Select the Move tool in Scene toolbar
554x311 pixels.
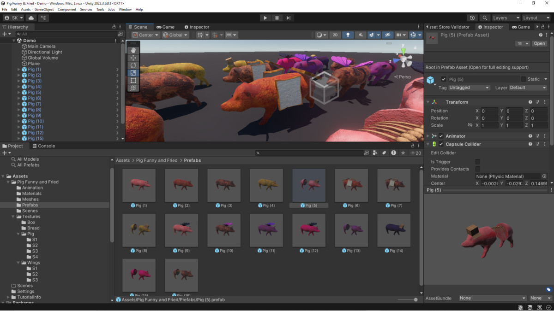[x=133, y=58]
